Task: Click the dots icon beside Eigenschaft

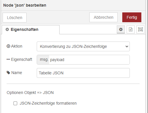Action: click(8, 59)
